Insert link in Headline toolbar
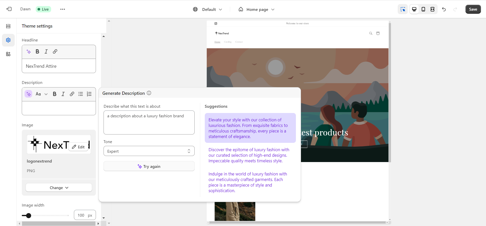Screen dimensions: 486x226 pos(55,52)
